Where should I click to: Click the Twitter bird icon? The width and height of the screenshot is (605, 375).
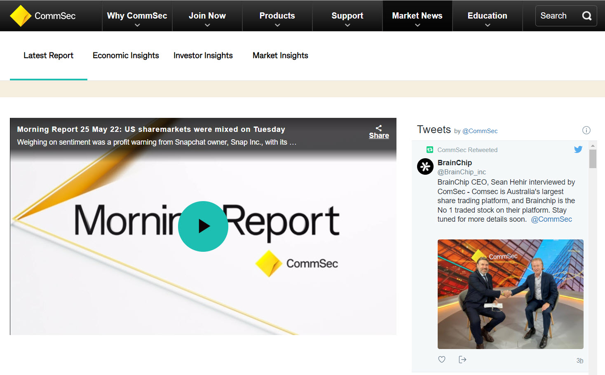pyautogui.click(x=578, y=150)
